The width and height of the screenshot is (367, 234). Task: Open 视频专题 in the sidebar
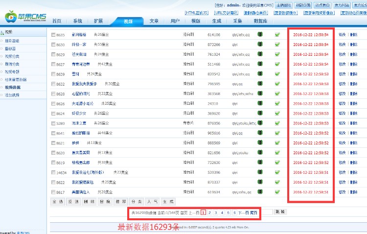[12, 71]
